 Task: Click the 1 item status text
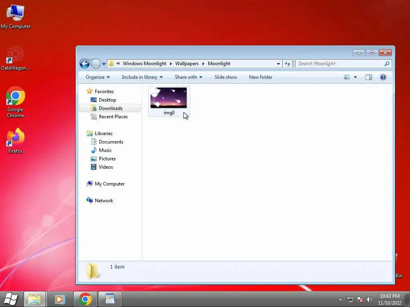click(117, 267)
